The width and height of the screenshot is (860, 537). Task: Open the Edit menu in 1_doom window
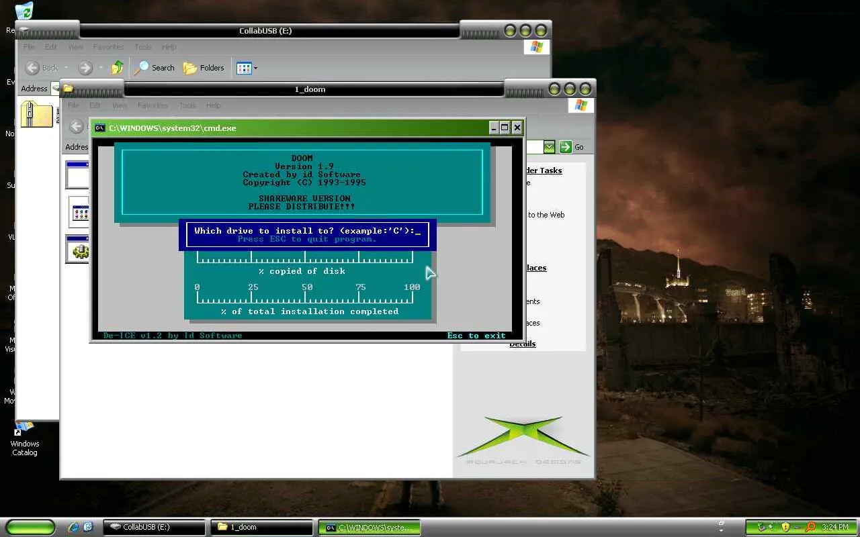coord(95,105)
